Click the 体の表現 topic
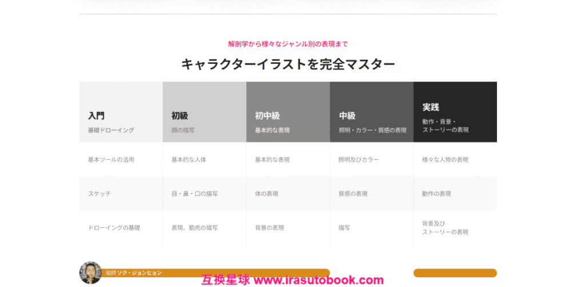 [266, 193]
